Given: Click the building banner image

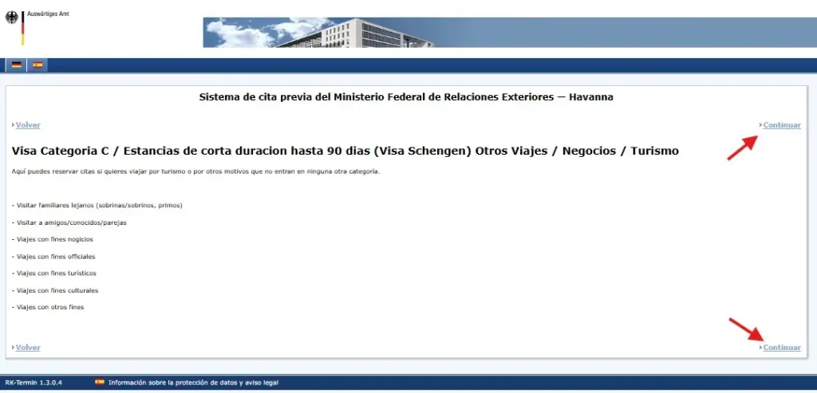Looking at the screenshot, I should (510, 32).
